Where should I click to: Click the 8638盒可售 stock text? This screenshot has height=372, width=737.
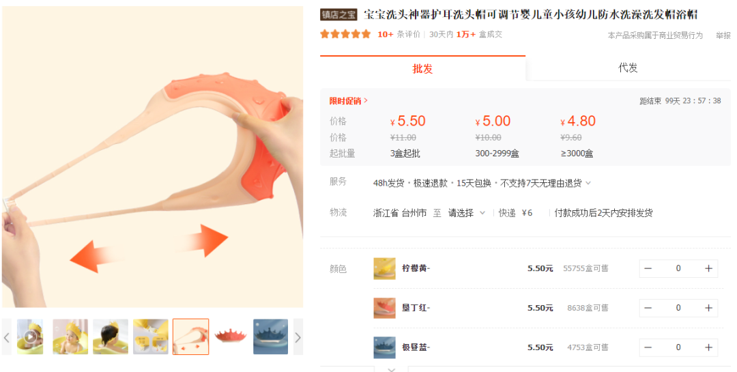coord(588,308)
